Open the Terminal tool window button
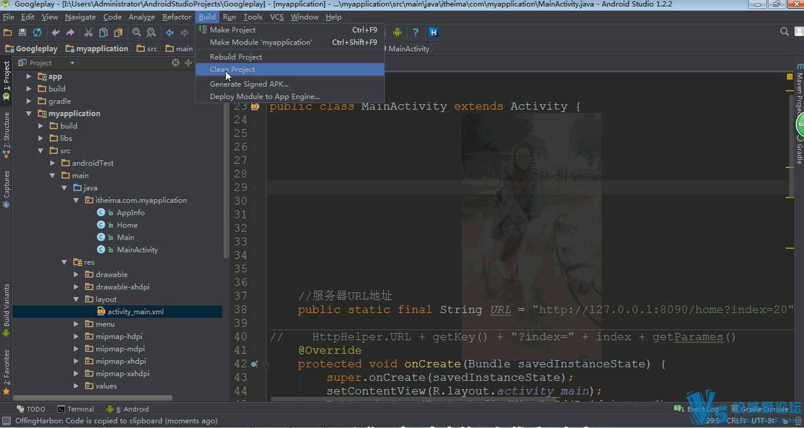This screenshot has height=428, width=804. pyautogui.click(x=76, y=409)
